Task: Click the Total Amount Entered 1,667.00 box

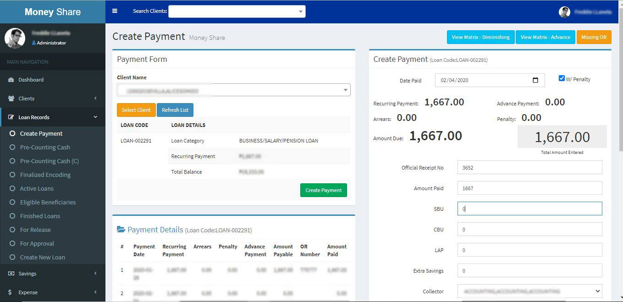Action: tap(562, 137)
